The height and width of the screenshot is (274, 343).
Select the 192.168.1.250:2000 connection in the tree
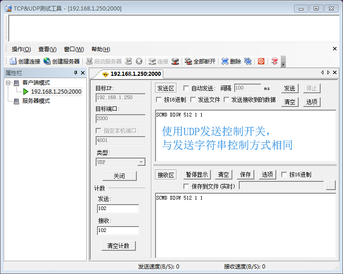point(56,91)
